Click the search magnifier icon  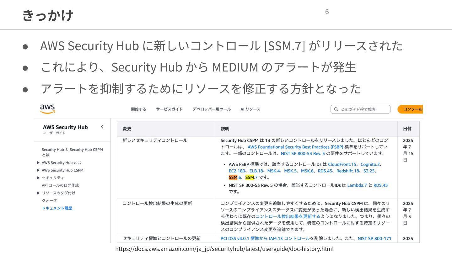pyautogui.click(x=336, y=109)
